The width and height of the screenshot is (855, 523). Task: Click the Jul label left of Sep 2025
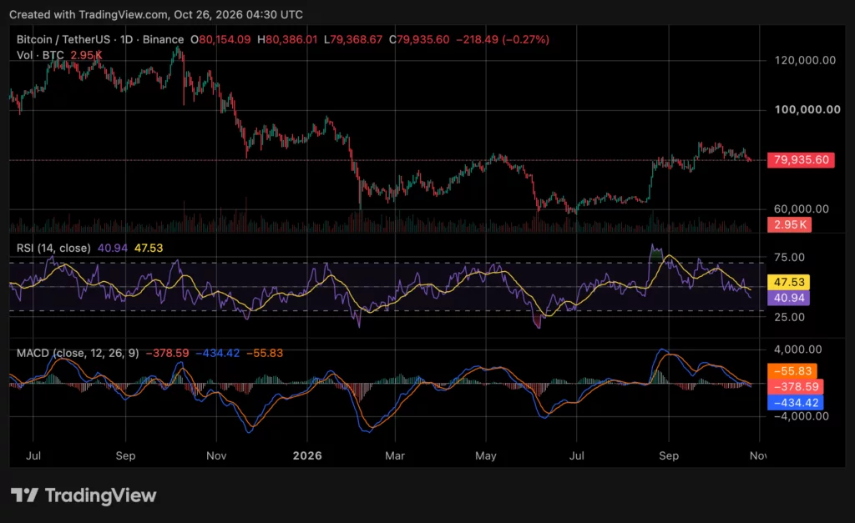coord(33,455)
